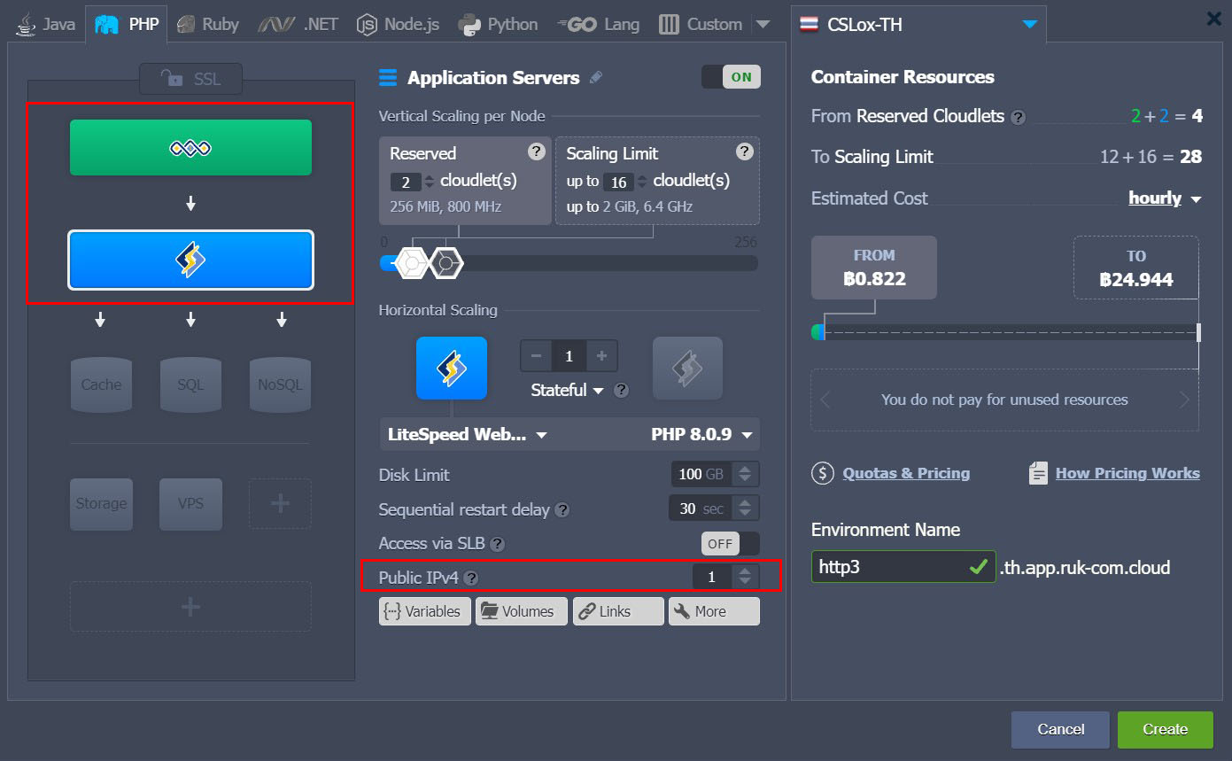Screen dimensions: 1232x761
Task: Switch to the Python tab
Action: [x=498, y=24]
